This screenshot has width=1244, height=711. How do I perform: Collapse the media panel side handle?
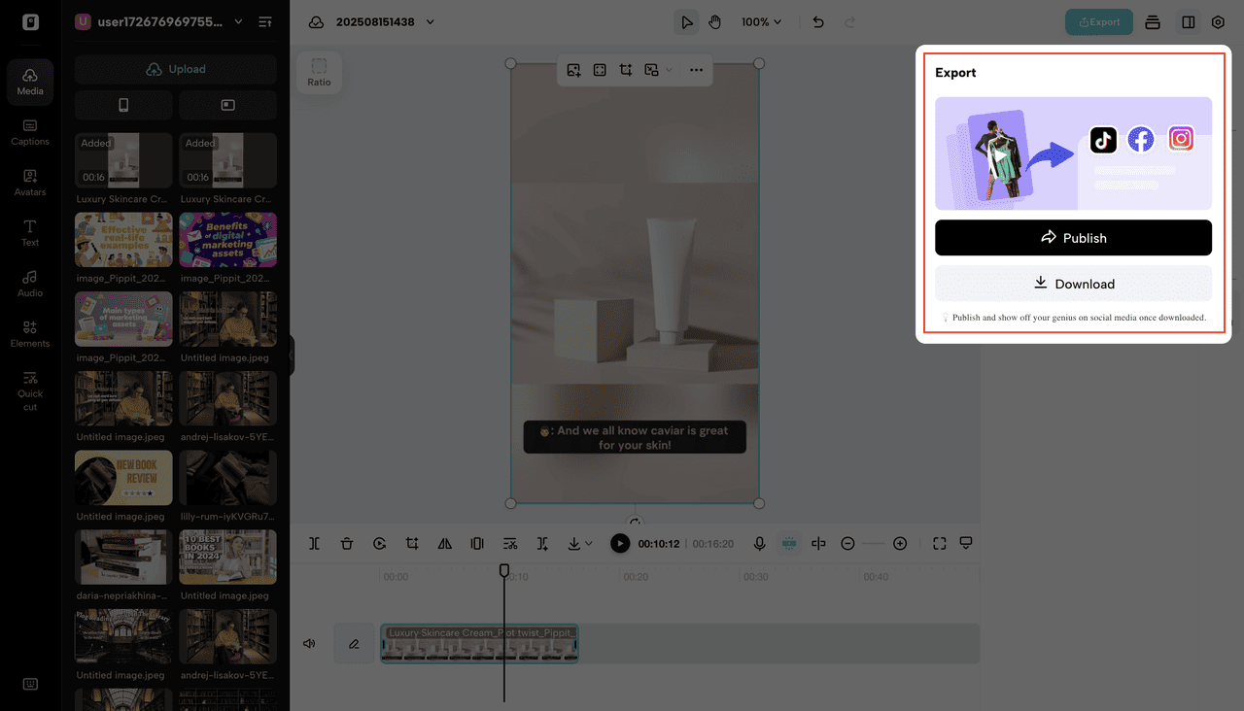coord(291,355)
